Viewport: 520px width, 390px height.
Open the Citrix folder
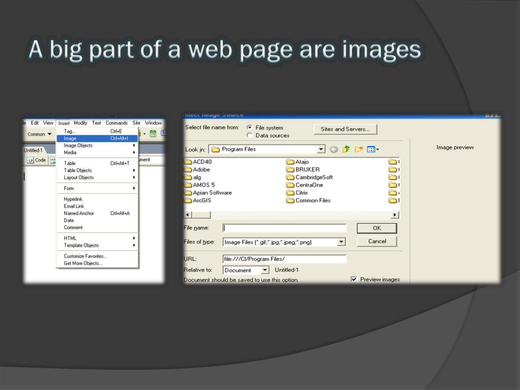(x=297, y=192)
